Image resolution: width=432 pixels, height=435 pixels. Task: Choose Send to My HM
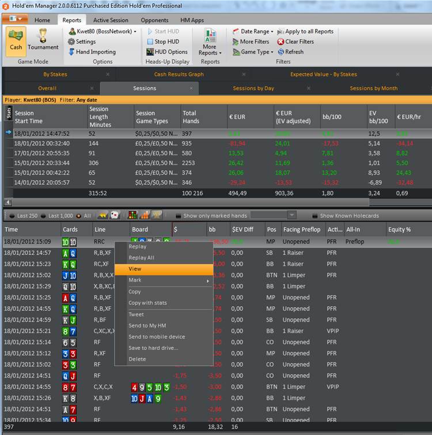pyautogui.click(x=164, y=326)
